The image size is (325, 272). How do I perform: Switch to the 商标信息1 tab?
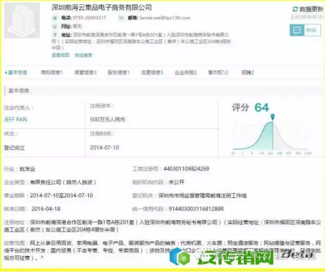51,73
